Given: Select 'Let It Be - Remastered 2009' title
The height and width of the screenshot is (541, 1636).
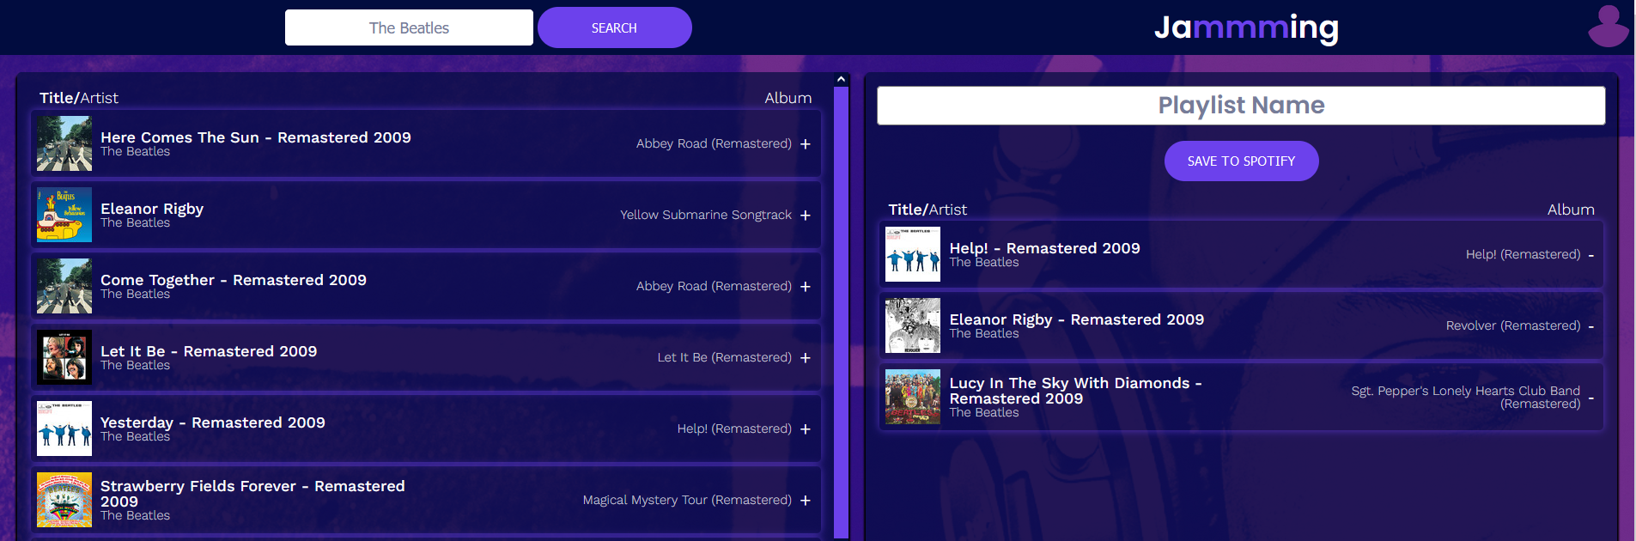Looking at the screenshot, I should (209, 351).
